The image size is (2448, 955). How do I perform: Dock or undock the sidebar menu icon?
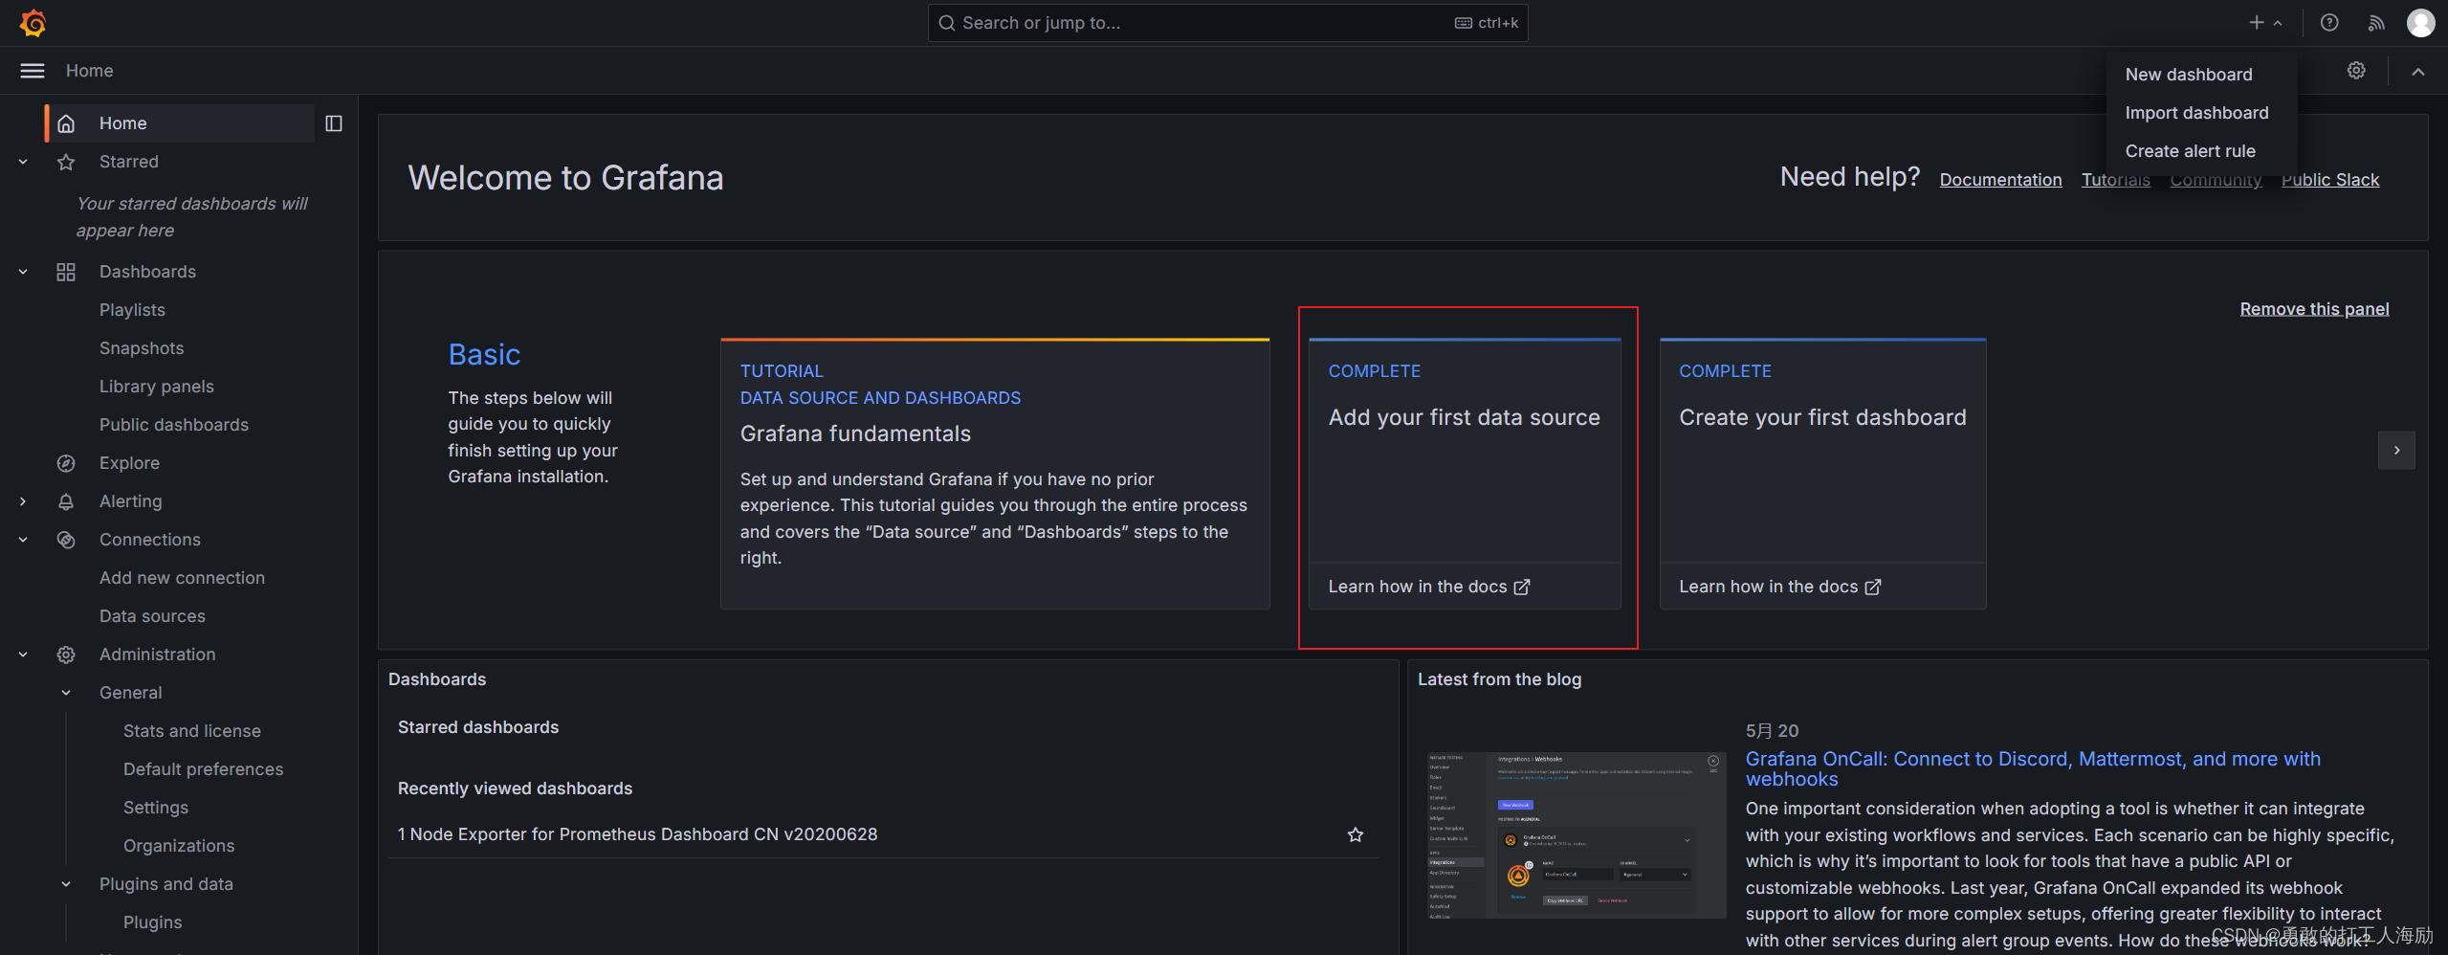pyautogui.click(x=334, y=123)
